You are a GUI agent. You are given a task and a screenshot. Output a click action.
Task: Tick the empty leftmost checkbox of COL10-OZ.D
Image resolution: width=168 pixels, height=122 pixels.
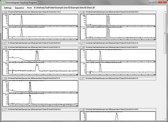point(81,110)
